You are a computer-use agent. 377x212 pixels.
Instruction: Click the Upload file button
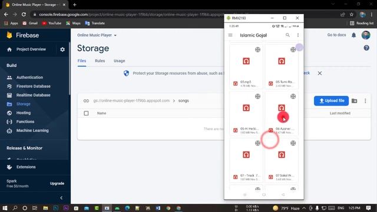pos(331,101)
